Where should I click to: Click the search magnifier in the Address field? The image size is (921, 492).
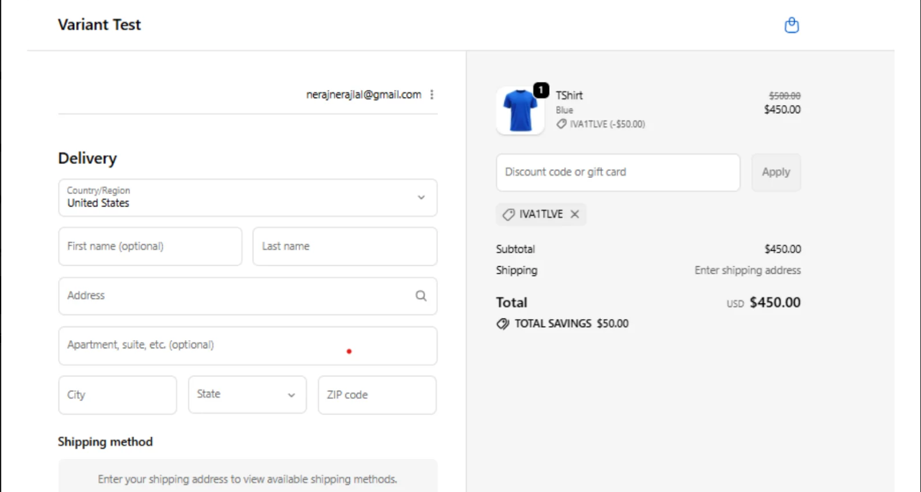click(x=421, y=296)
